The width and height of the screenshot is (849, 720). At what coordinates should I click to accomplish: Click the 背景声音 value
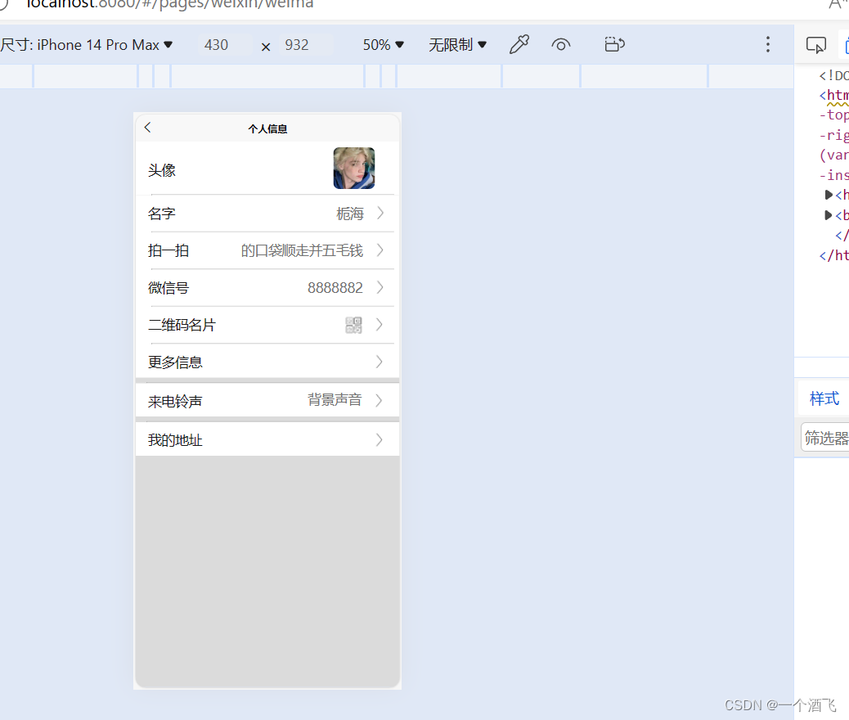click(x=335, y=400)
